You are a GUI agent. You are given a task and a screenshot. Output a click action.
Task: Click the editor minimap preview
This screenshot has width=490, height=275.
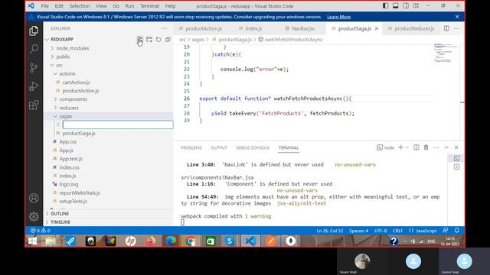click(x=446, y=53)
